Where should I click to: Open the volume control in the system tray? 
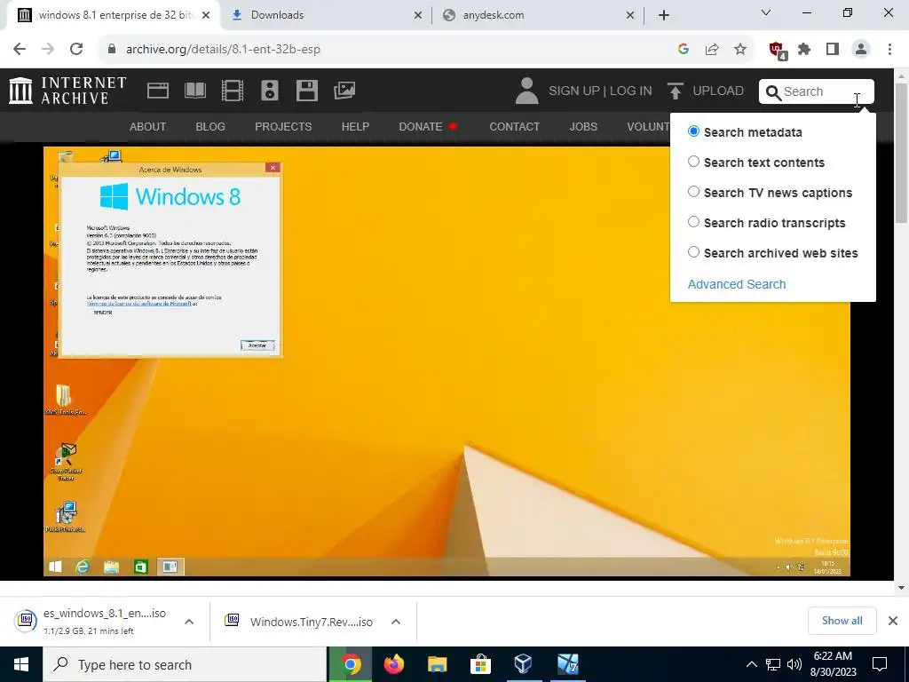tap(794, 664)
